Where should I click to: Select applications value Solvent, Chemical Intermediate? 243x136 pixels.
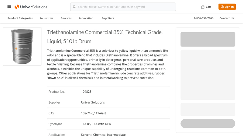click(103, 134)
